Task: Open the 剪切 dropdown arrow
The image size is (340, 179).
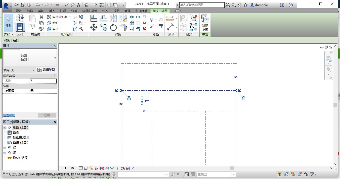Action: [61, 23]
